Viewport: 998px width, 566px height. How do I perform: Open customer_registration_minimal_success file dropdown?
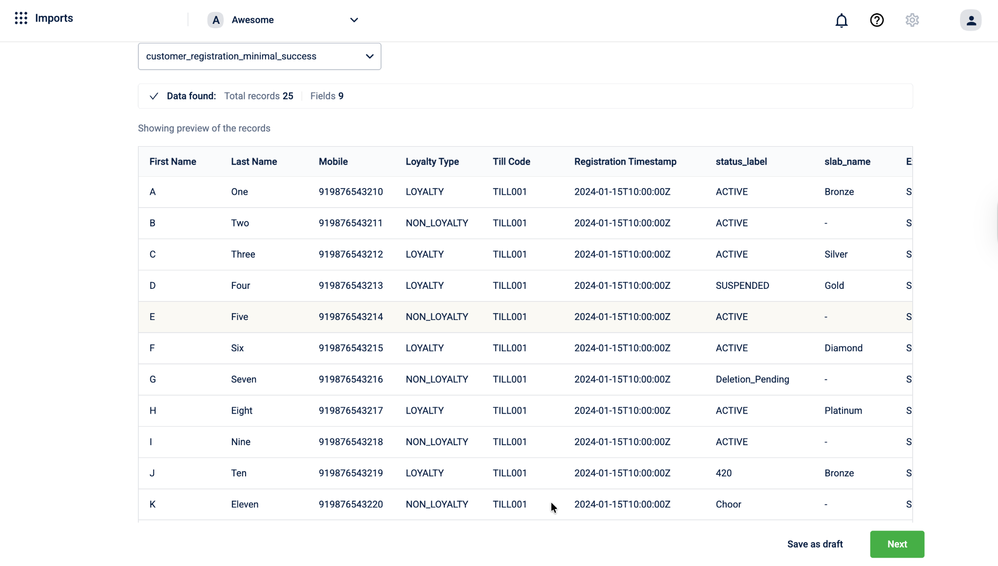pos(259,57)
